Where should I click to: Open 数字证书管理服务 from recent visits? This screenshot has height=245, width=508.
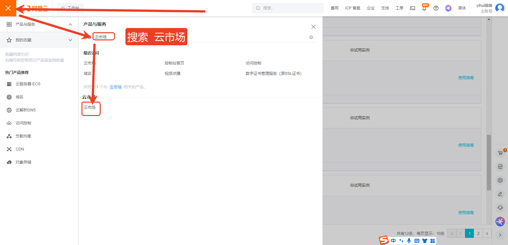click(x=275, y=74)
